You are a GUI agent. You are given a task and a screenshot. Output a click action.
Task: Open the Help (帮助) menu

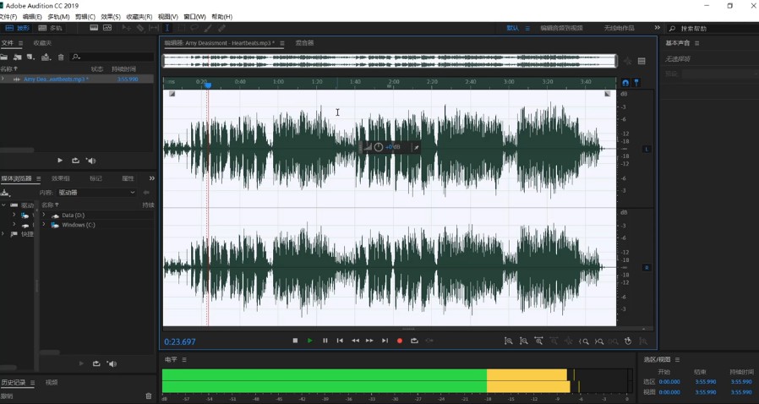(x=221, y=17)
